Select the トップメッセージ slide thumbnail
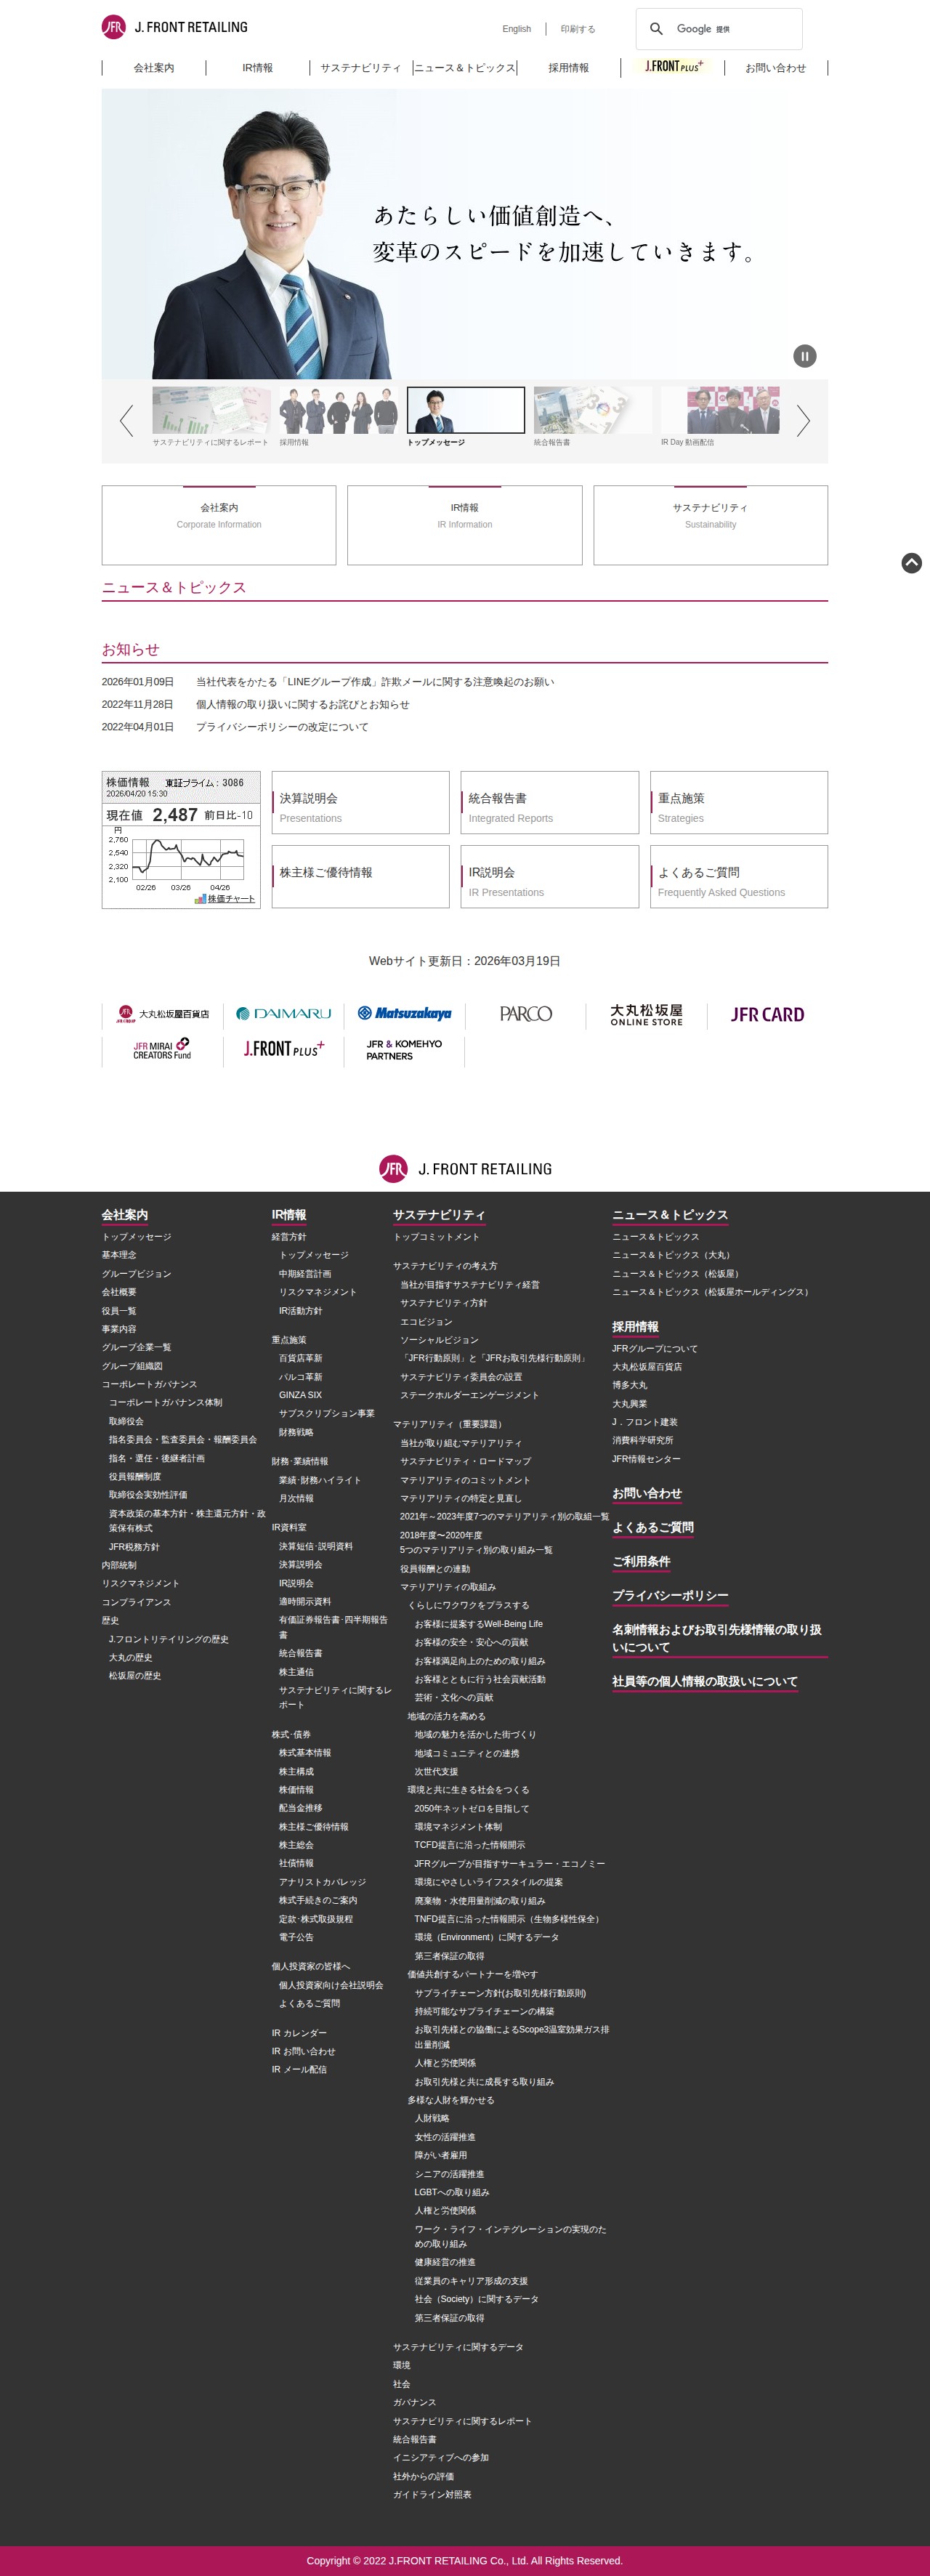The height and width of the screenshot is (2576, 930). [466, 416]
